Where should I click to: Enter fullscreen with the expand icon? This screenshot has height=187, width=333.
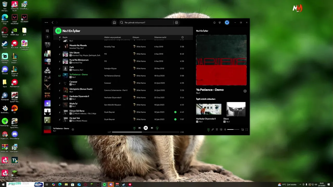(247, 129)
